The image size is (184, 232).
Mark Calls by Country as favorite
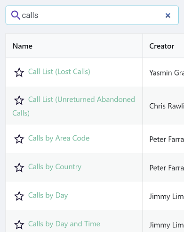(19, 167)
